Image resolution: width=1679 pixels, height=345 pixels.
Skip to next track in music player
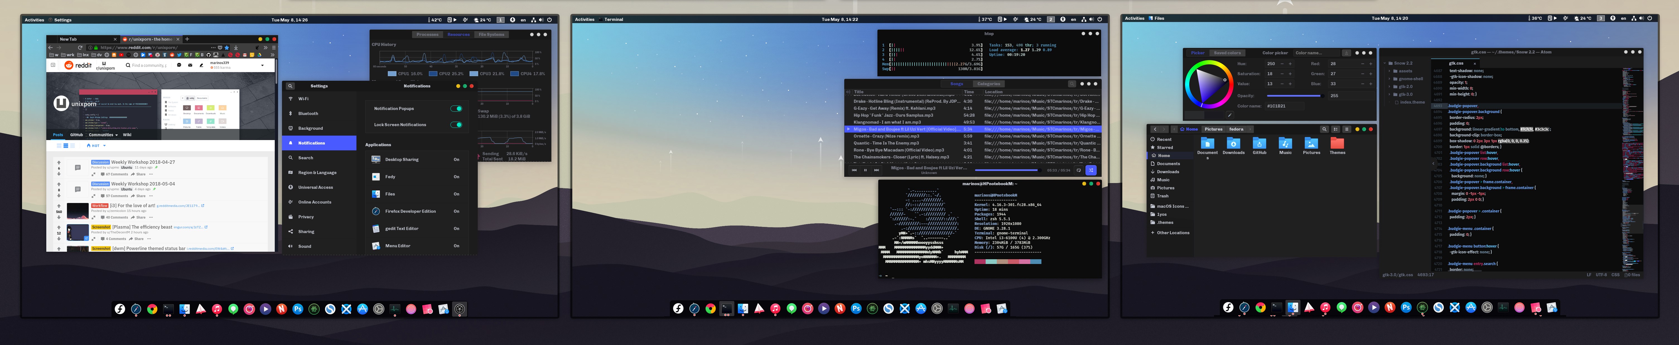point(877,170)
